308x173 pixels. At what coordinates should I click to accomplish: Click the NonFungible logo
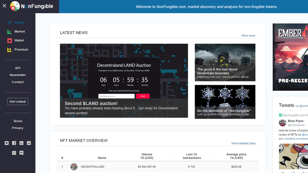click(x=32, y=6)
